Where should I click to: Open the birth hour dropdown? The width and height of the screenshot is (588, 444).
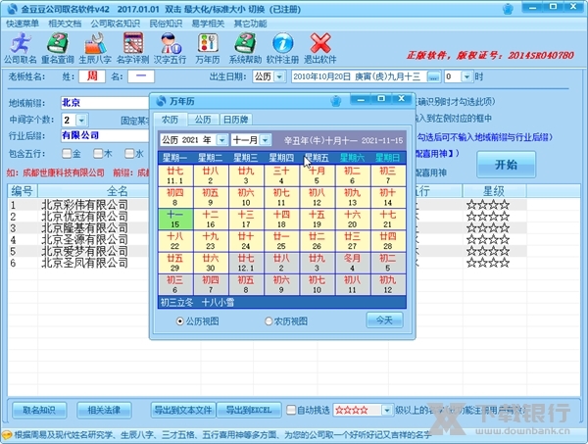pos(466,76)
